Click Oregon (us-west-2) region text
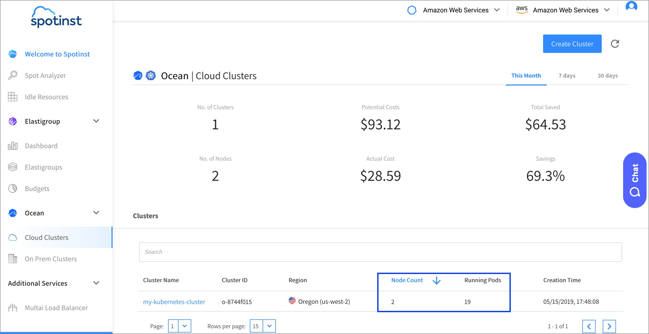 [324, 302]
